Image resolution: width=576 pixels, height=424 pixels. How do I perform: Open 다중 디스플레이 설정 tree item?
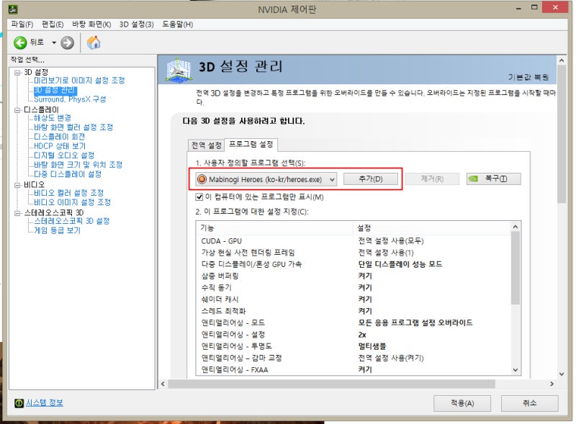tap(68, 174)
